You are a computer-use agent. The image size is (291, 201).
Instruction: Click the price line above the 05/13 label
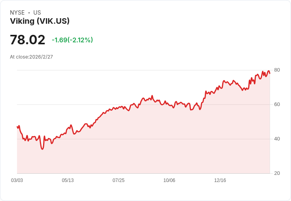point(68,128)
